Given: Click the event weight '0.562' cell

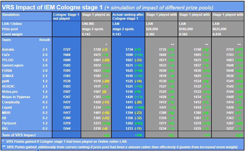Looking at the screenshot, I should (x=183, y=34).
